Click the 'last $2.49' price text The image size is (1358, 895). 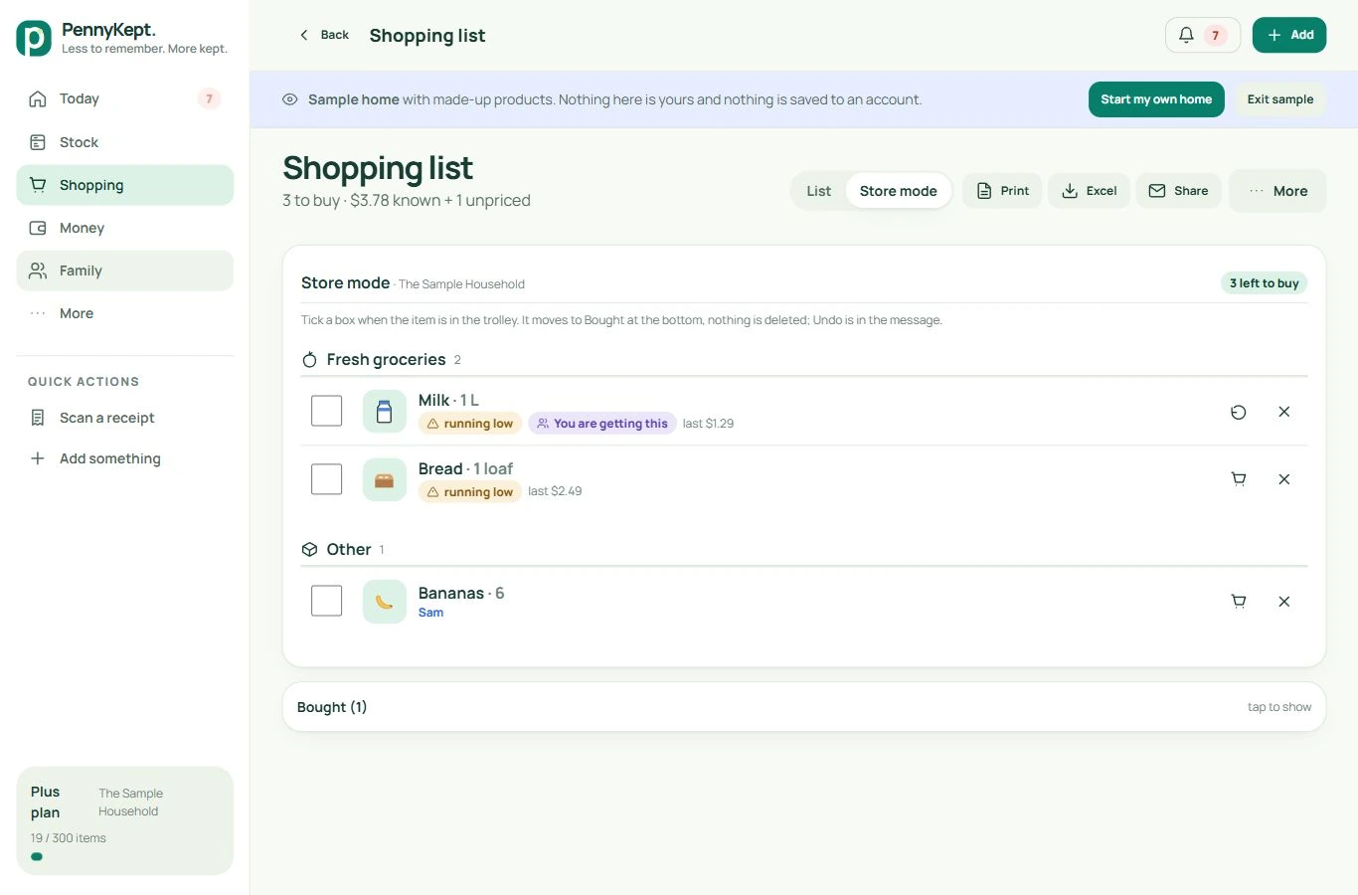tap(555, 491)
